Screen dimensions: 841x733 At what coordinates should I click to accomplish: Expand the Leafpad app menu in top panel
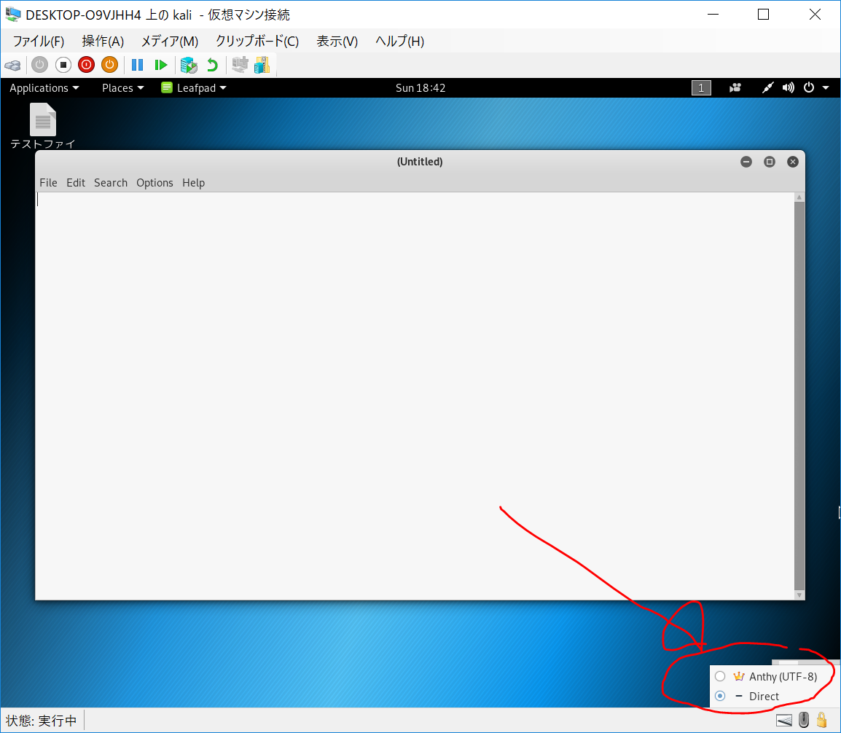pyautogui.click(x=194, y=88)
